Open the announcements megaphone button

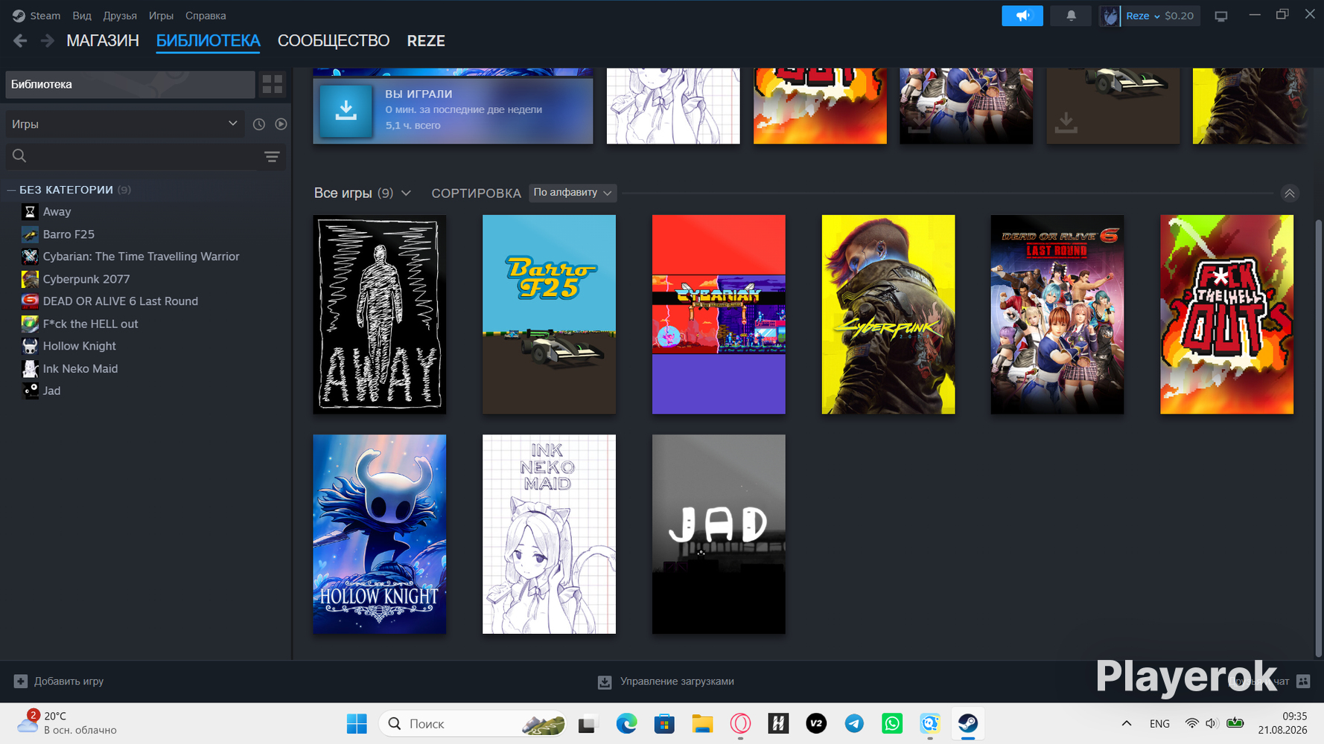[1022, 16]
